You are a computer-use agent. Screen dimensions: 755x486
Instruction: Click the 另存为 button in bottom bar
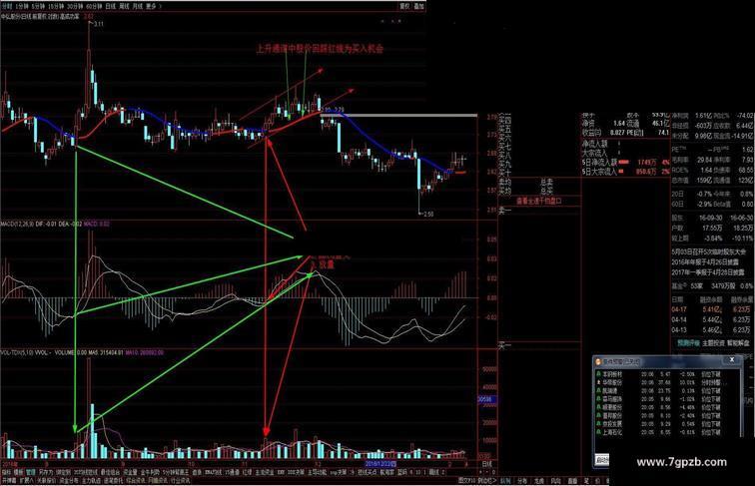(x=46, y=472)
